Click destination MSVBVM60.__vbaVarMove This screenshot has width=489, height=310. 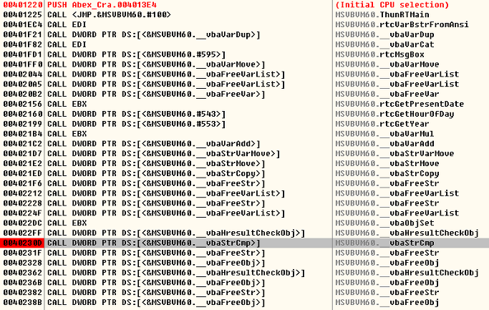[x=387, y=64]
